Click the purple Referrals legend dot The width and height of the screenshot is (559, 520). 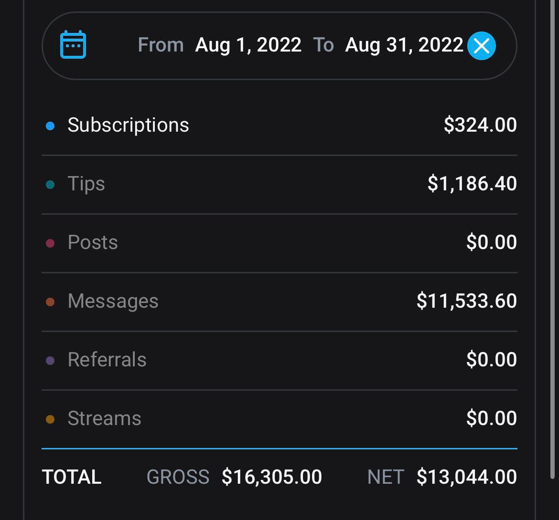click(x=50, y=361)
